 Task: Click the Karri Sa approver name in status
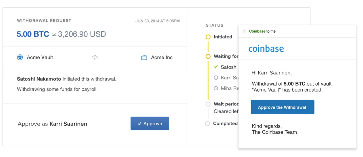tap(230, 78)
